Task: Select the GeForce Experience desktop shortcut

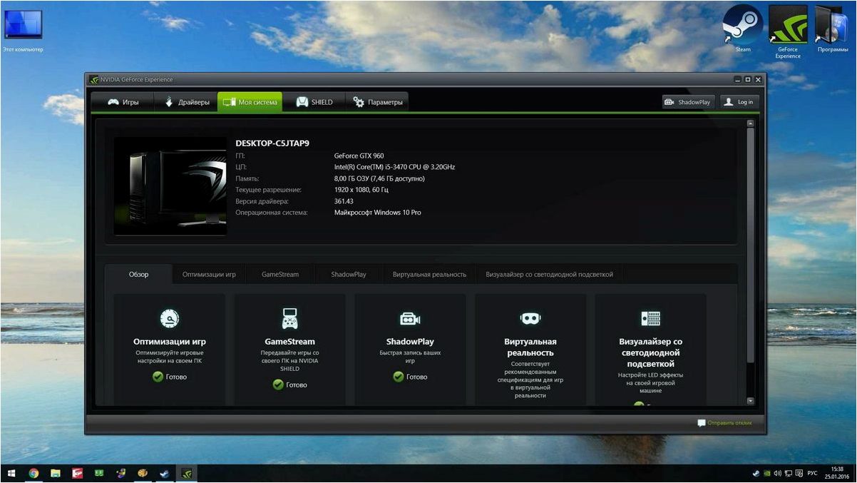Action: tap(788, 31)
